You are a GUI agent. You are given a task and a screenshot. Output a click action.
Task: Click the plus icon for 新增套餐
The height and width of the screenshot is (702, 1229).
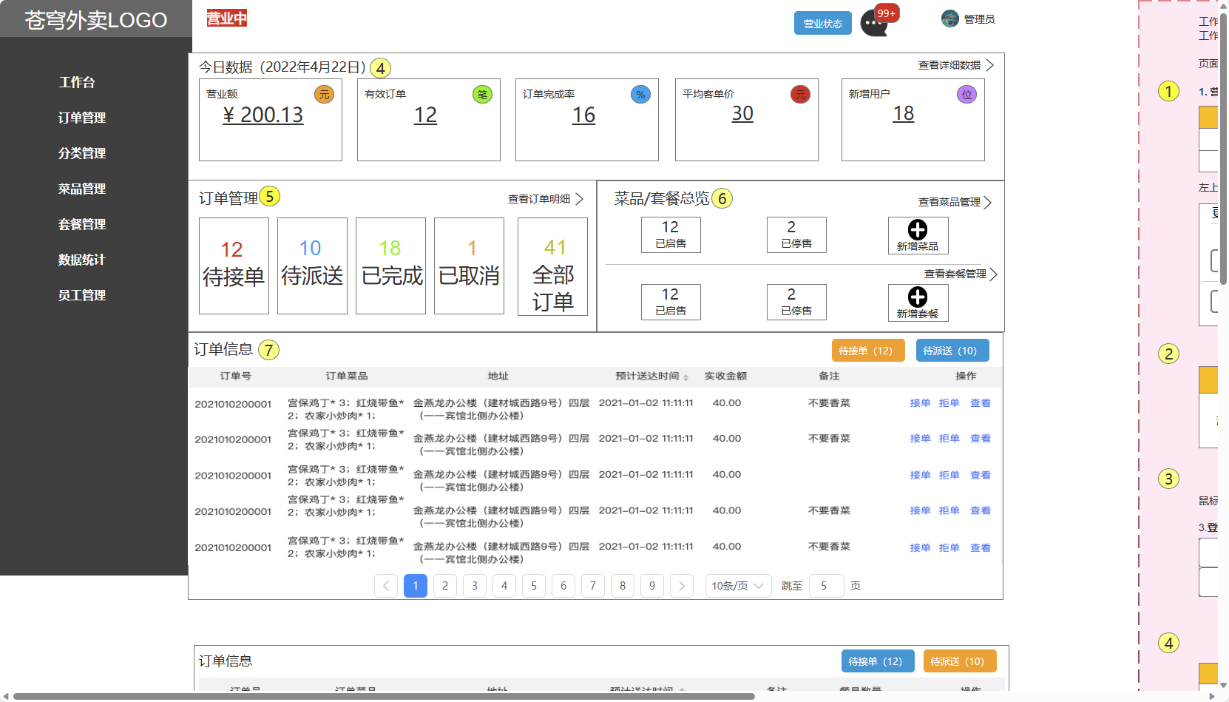click(918, 297)
